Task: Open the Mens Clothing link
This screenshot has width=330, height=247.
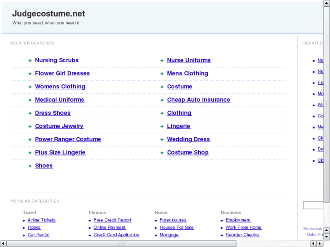Action: pyautogui.click(x=188, y=73)
